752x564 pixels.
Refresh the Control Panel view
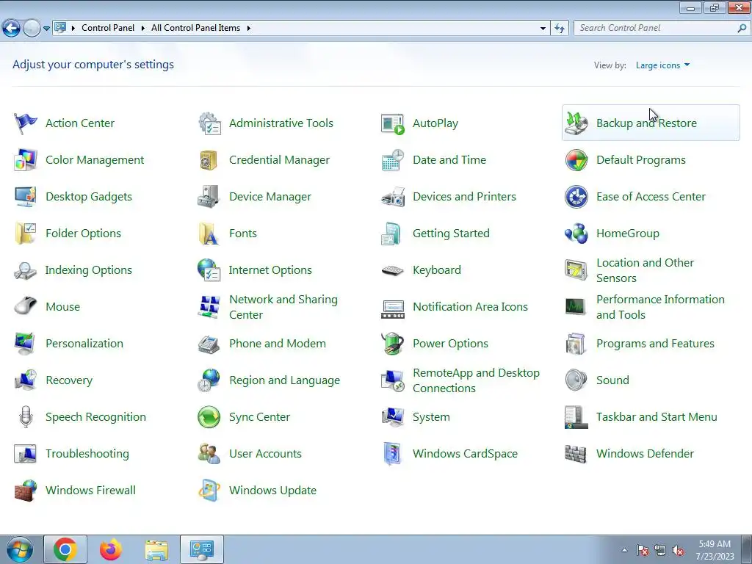click(x=559, y=29)
